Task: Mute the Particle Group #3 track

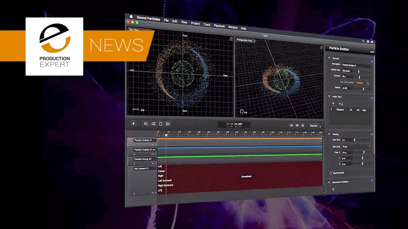Action: (153, 164)
